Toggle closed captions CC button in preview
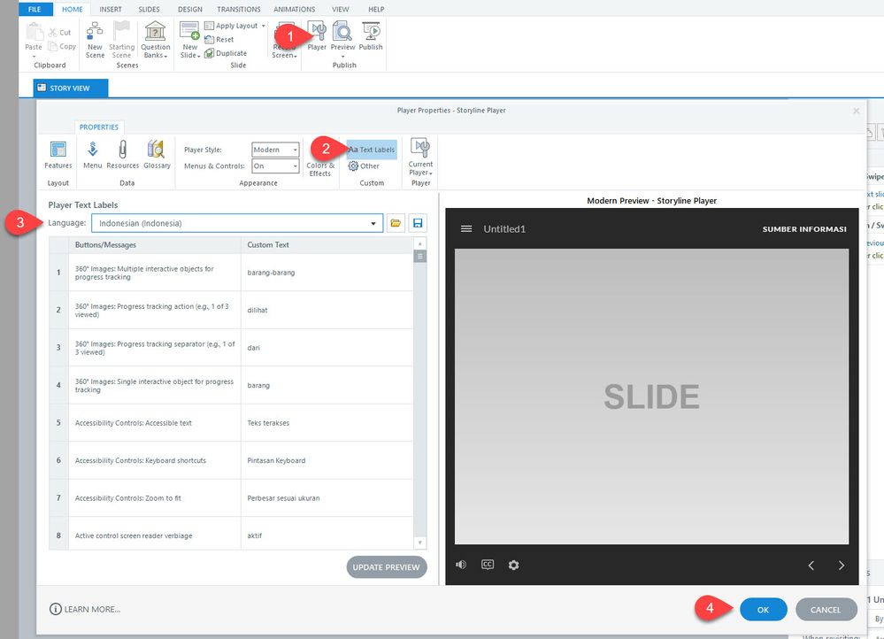Image resolution: width=884 pixels, height=639 pixels. point(488,565)
